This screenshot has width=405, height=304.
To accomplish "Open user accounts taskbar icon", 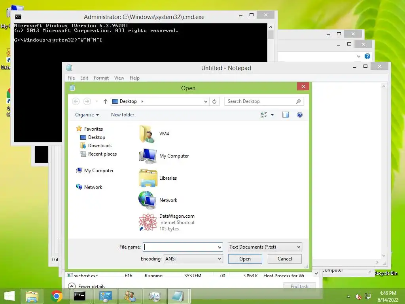I will 130,296.
